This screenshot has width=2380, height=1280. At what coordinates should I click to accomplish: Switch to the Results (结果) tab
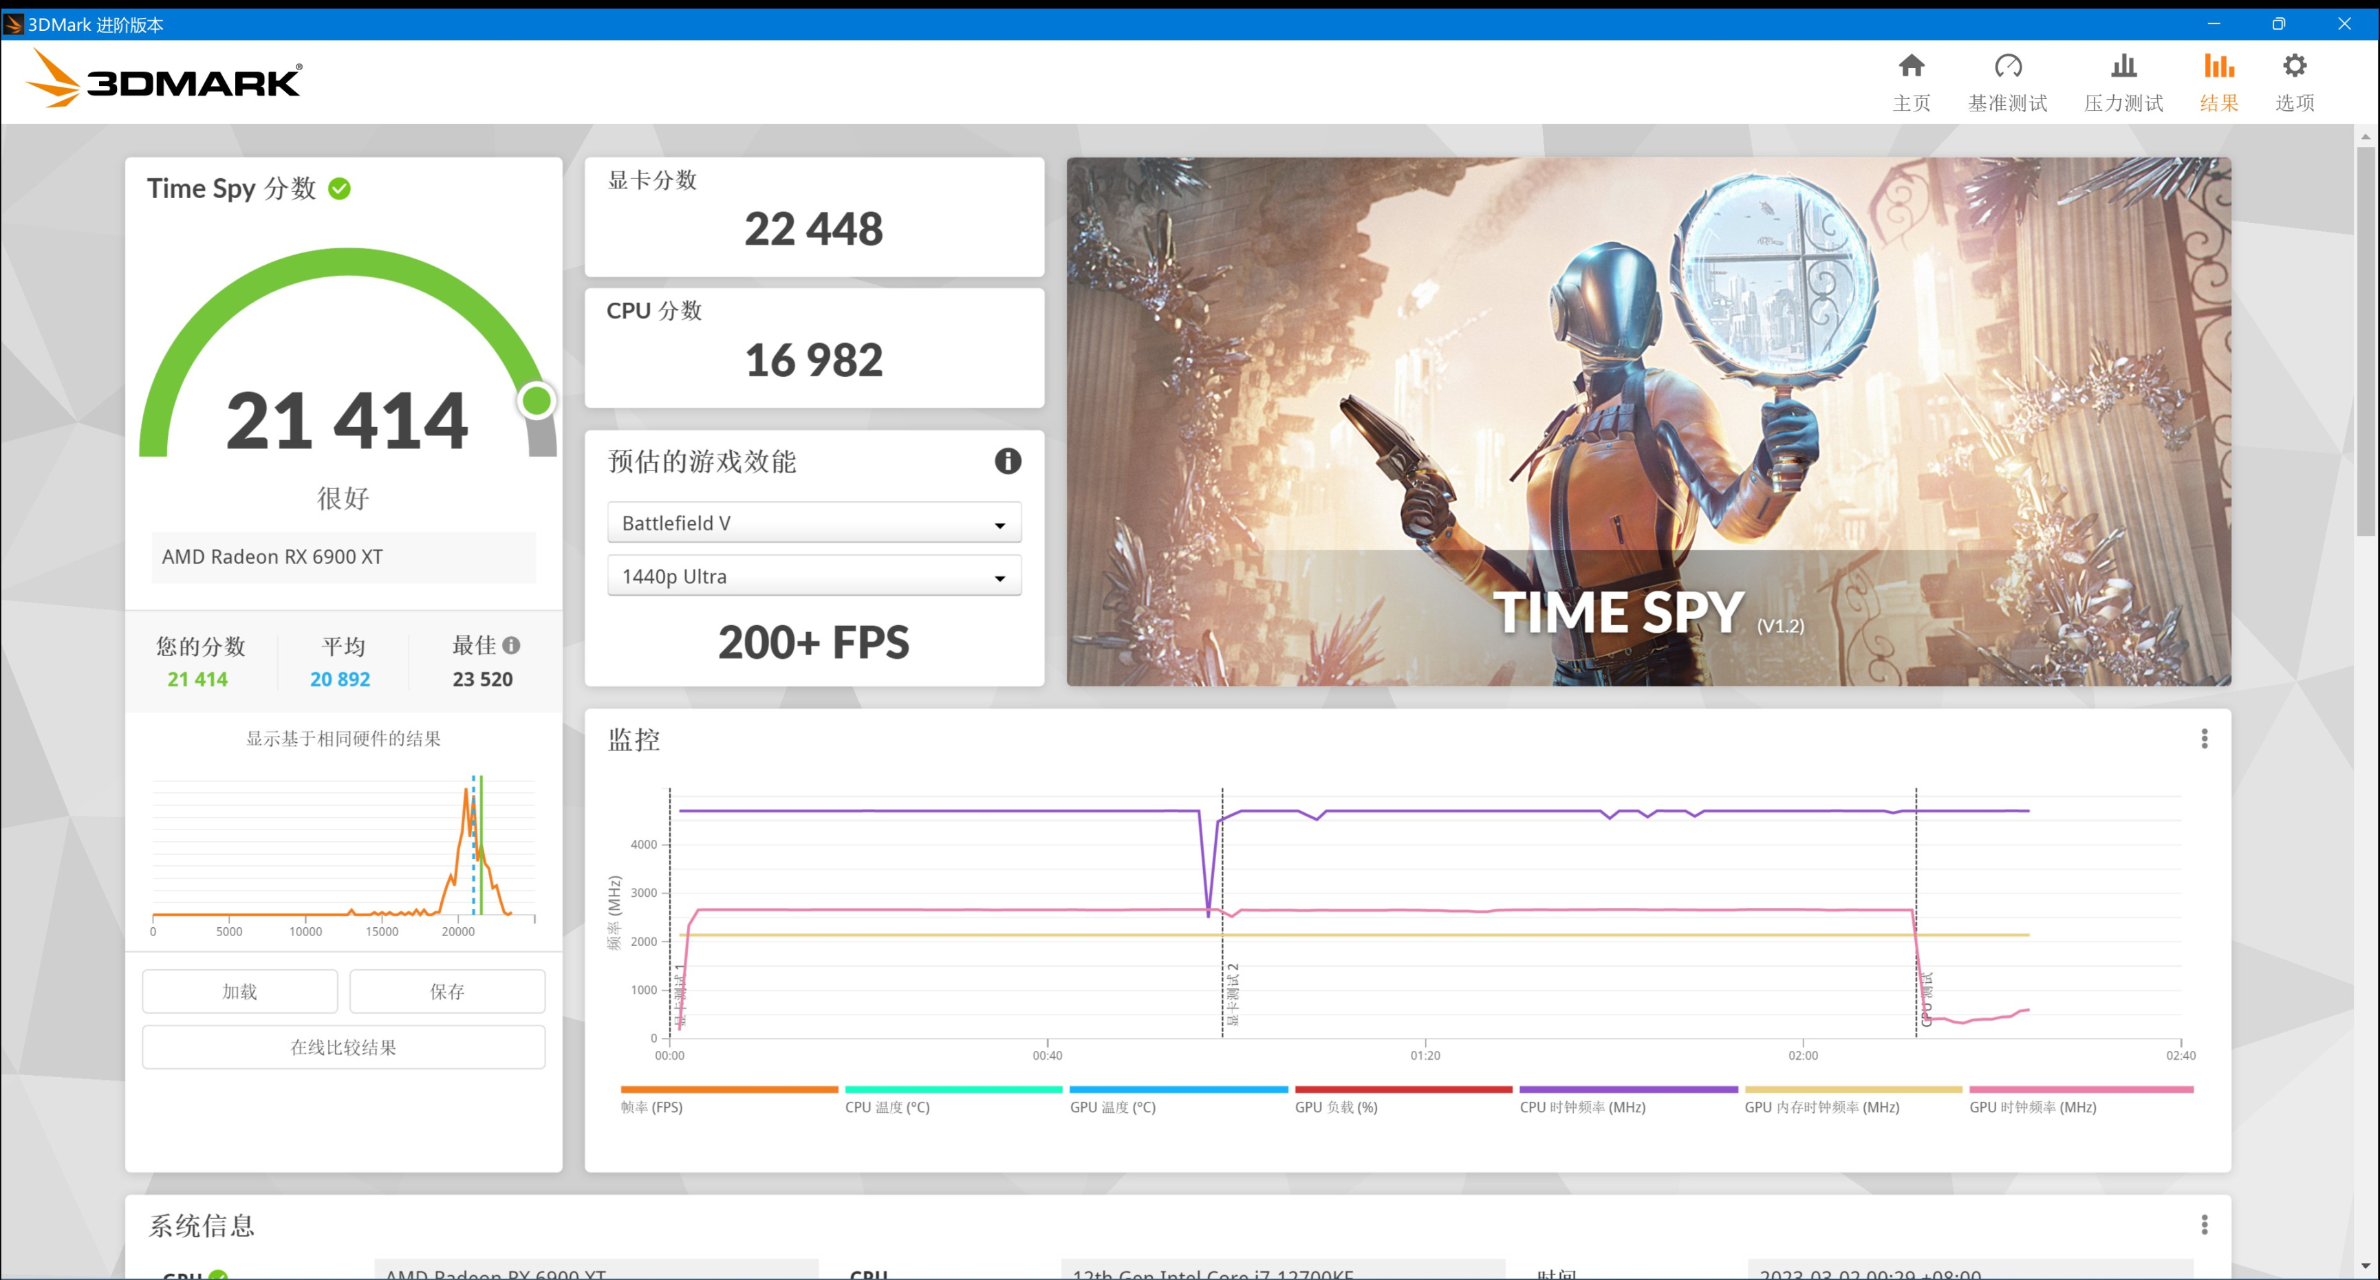point(2218,81)
